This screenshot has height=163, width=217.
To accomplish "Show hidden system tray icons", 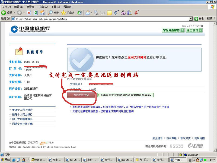I will pos(194,160).
